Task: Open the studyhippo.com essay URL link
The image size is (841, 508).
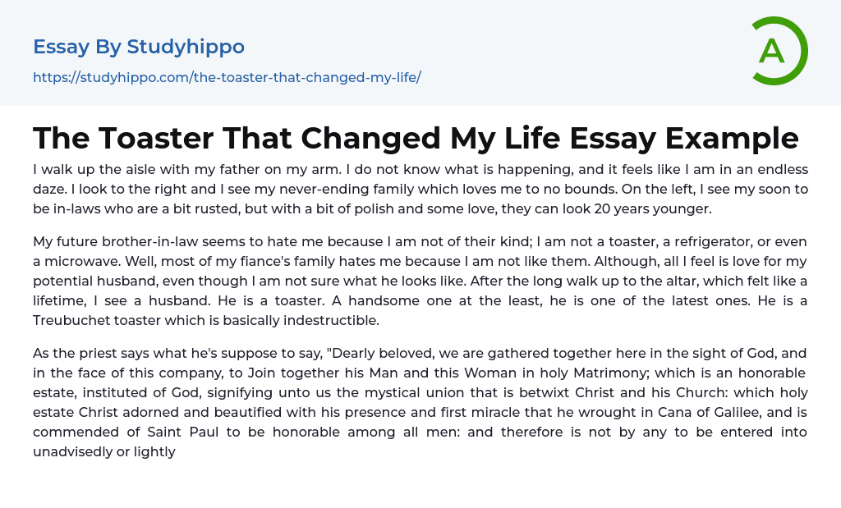Action: 227,77
